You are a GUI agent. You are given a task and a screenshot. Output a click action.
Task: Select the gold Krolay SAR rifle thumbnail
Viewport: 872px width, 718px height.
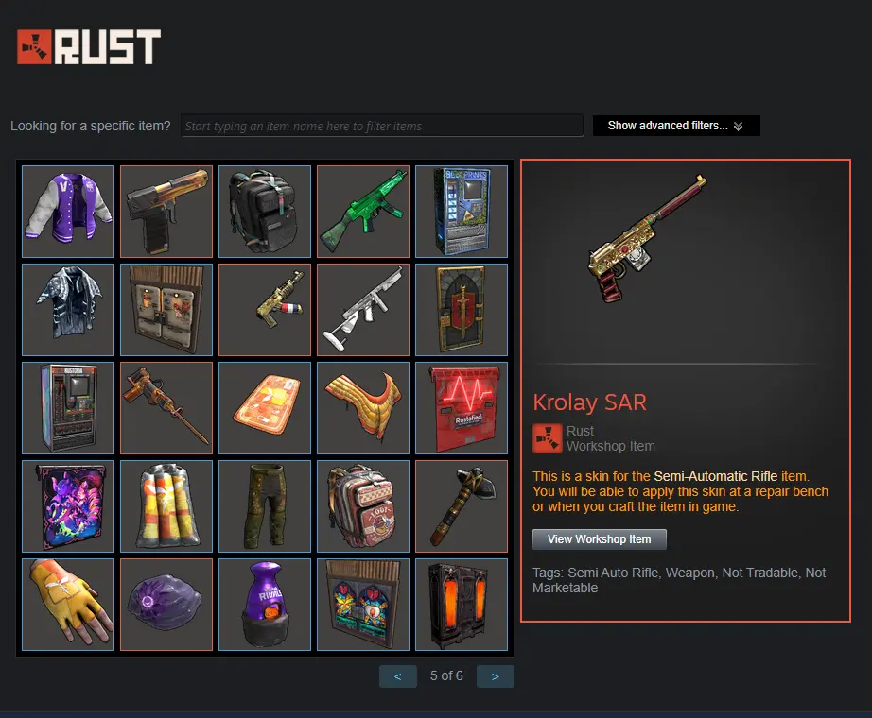click(x=265, y=310)
